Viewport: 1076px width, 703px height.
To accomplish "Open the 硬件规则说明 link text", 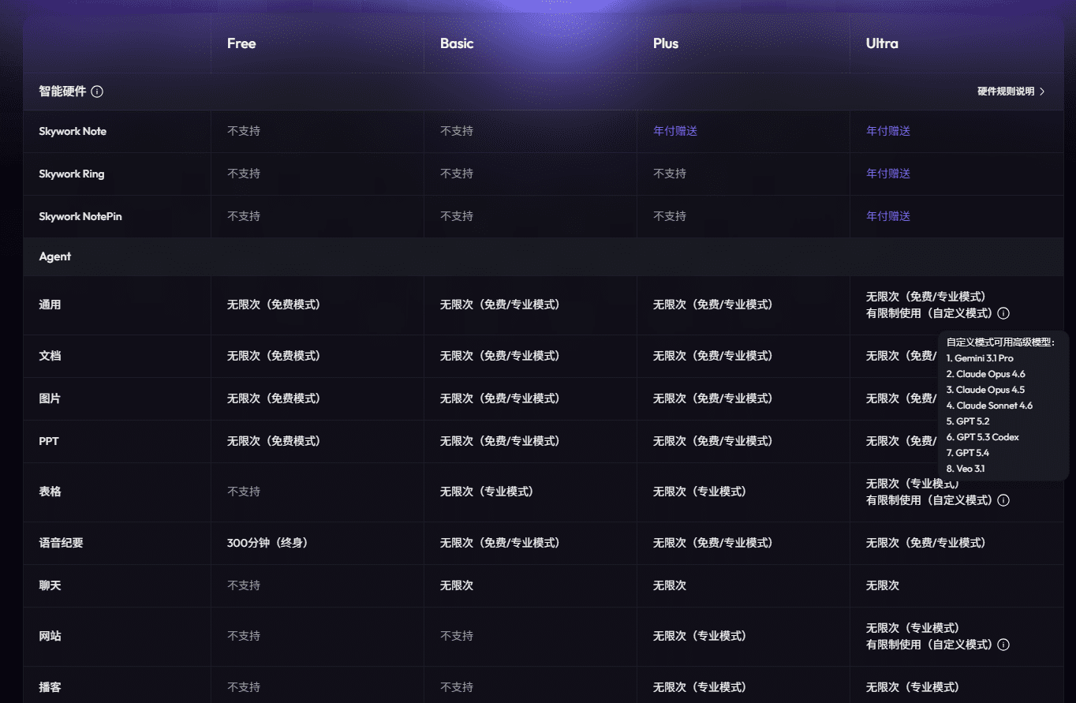I will [1005, 92].
